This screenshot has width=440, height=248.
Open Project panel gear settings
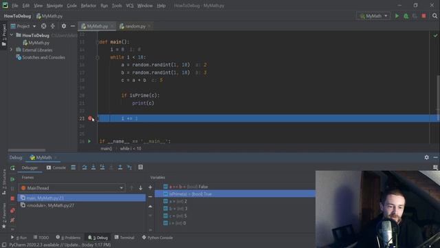[x=64, y=26]
